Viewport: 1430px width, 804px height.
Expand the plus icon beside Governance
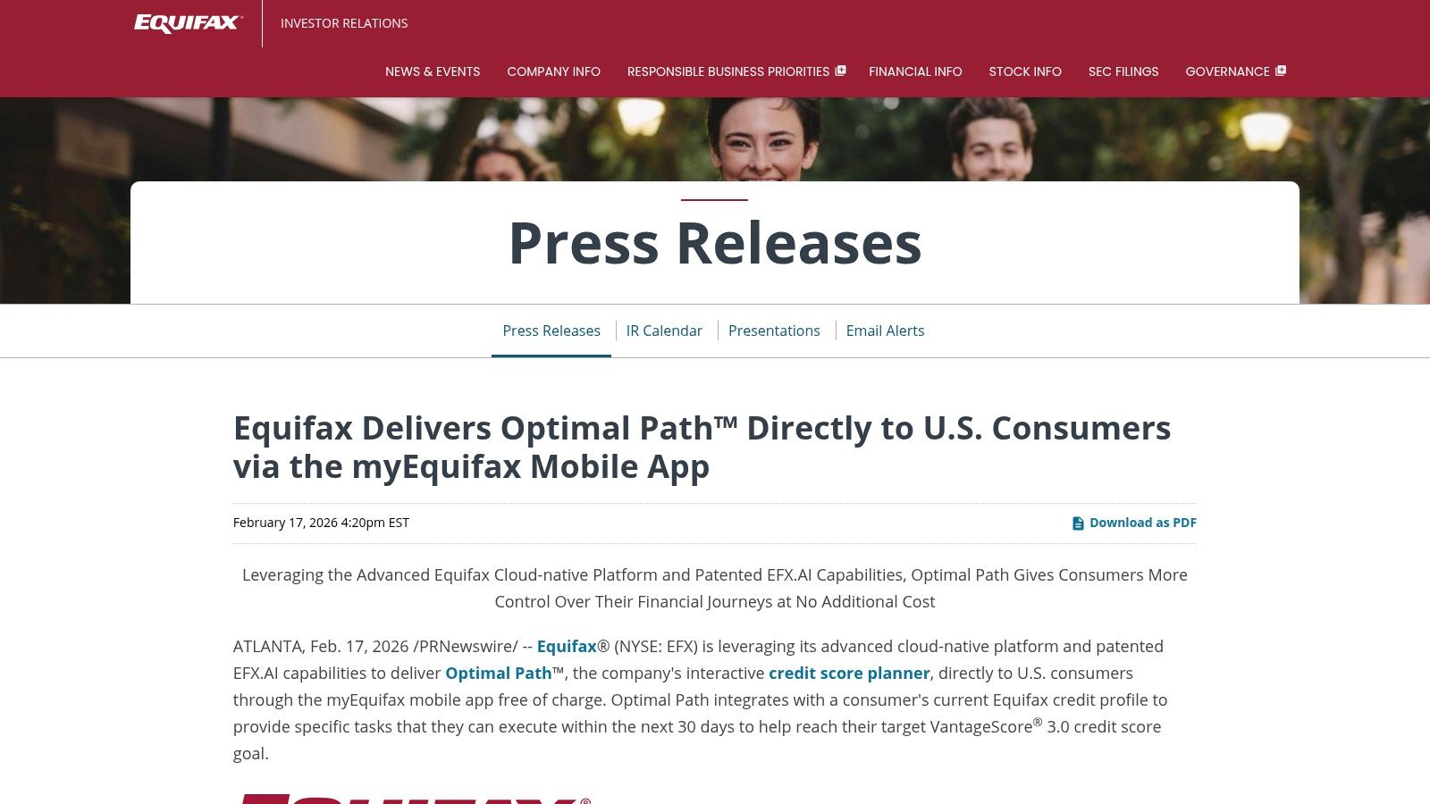point(1281,71)
